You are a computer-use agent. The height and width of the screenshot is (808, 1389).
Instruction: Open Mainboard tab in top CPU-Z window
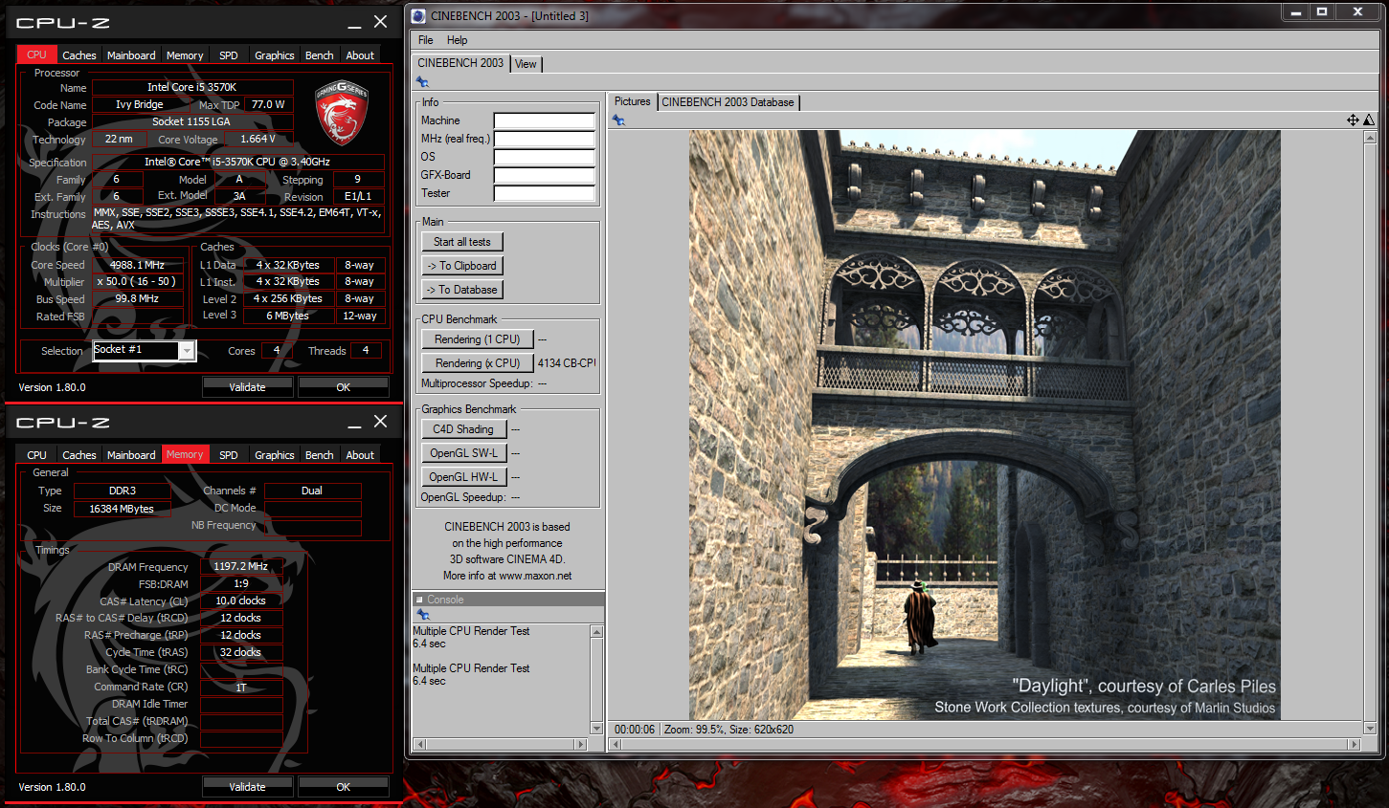(x=131, y=55)
